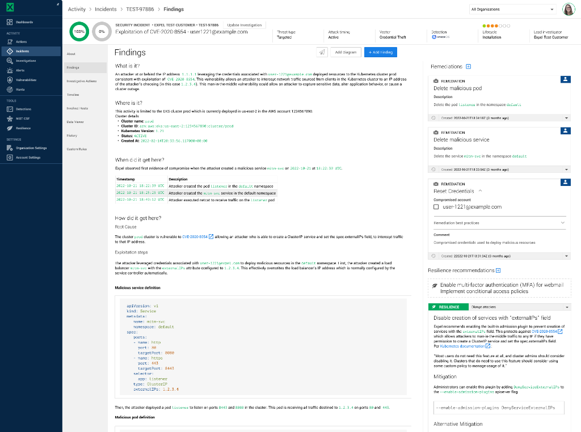The image size is (581, 432).
Task: Expand the Delete malicious pod footer caret
Action: coord(566,118)
